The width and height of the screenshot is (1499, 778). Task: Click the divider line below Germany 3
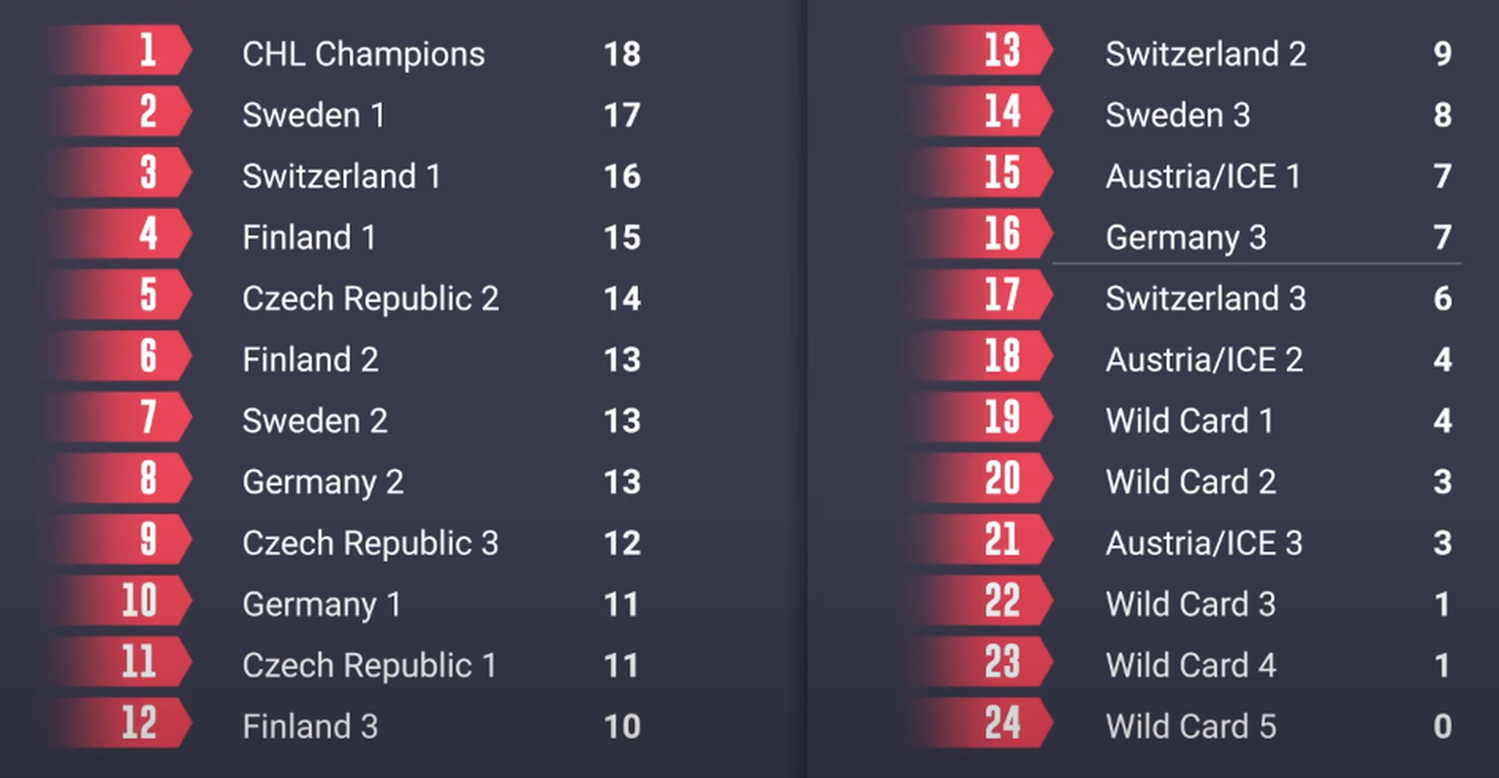coord(1257,263)
